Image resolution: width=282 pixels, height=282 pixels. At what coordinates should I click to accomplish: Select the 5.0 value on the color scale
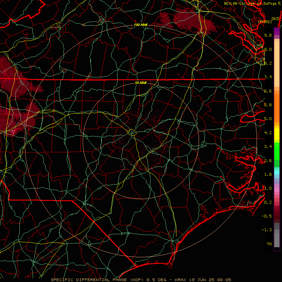(268, 119)
